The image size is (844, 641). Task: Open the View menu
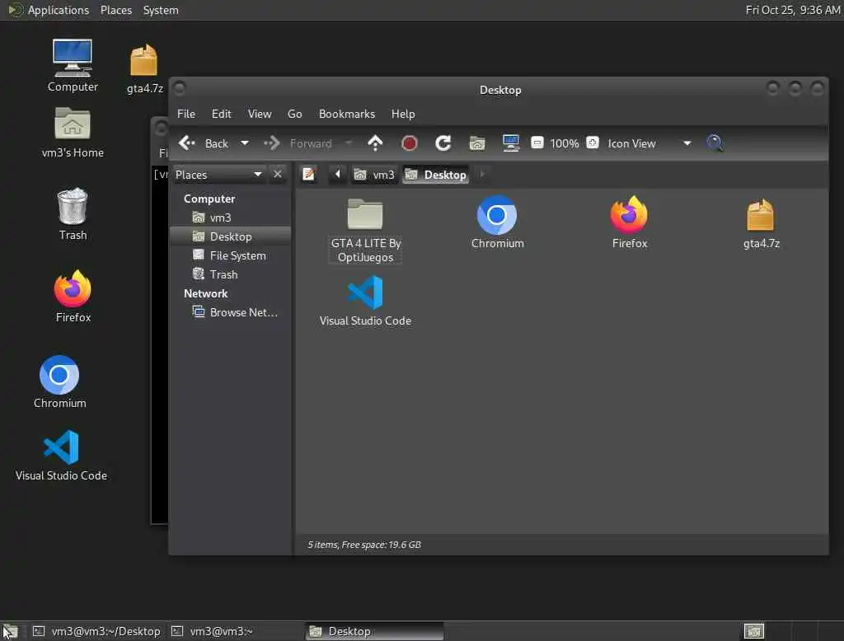pyautogui.click(x=260, y=114)
